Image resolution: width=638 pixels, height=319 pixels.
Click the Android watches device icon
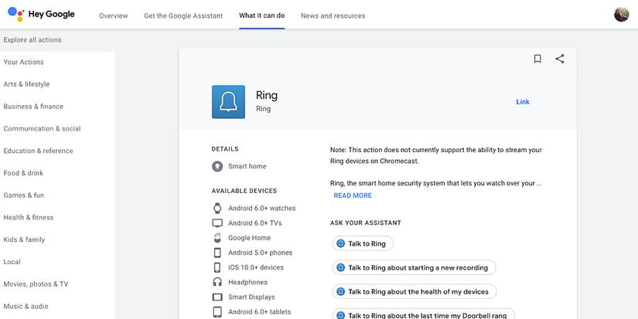[x=217, y=209]
